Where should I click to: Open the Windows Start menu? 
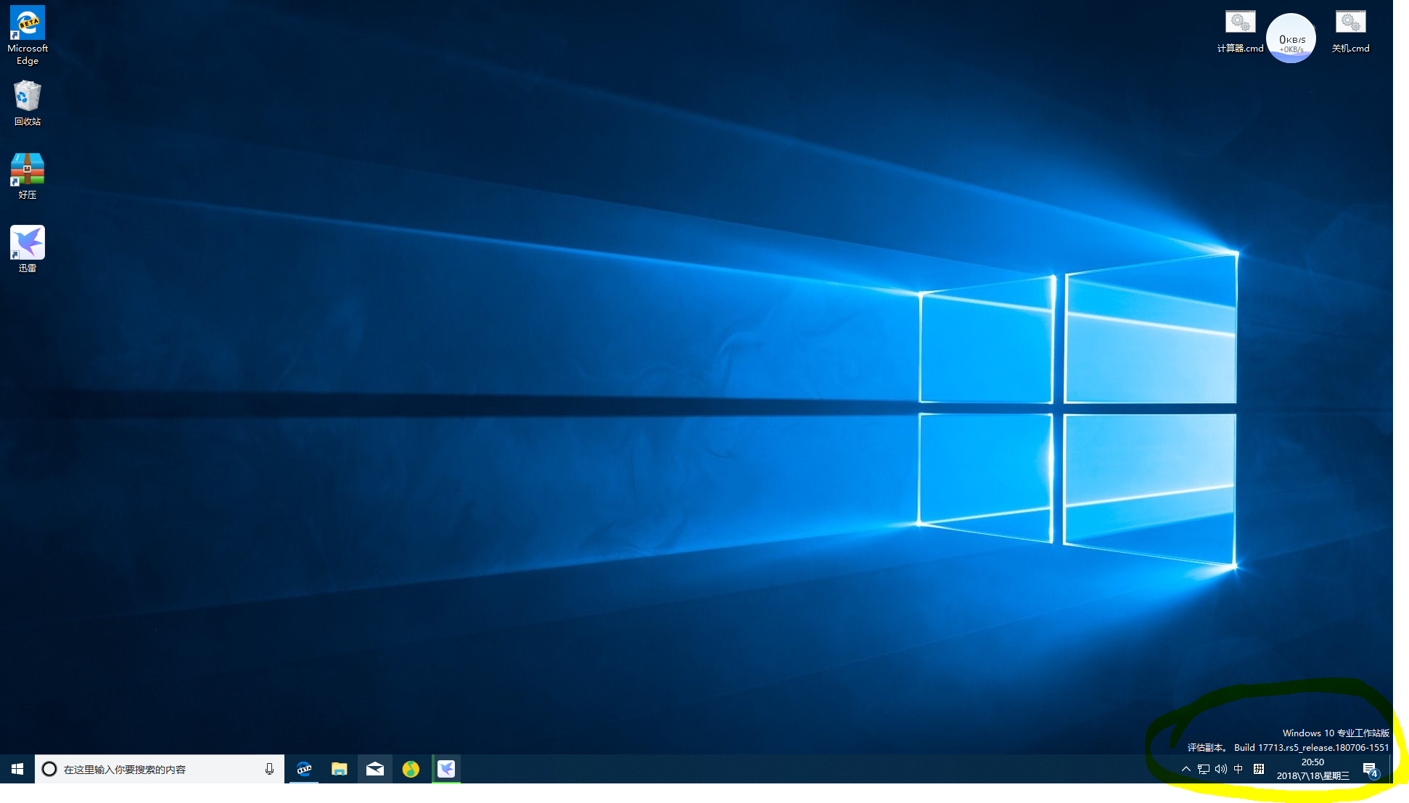[17, 769]
